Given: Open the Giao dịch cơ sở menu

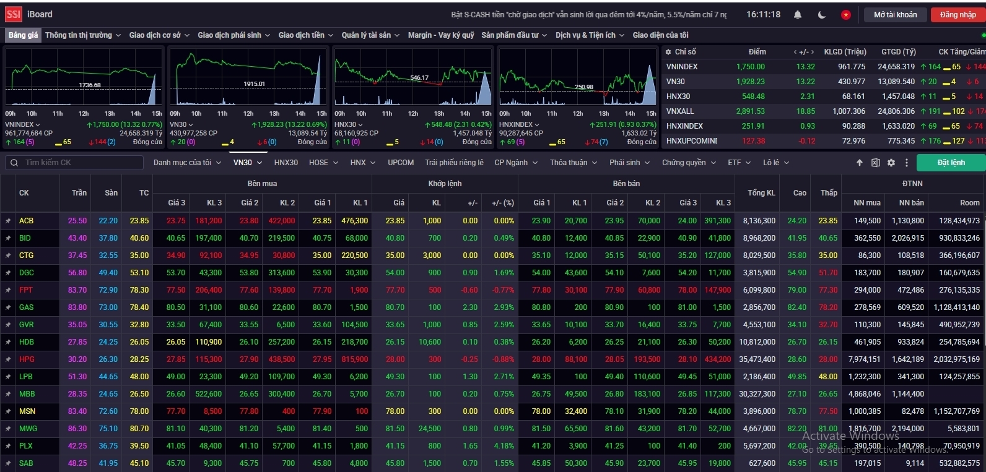Looking at the screenshot, I should coord(159,35).
